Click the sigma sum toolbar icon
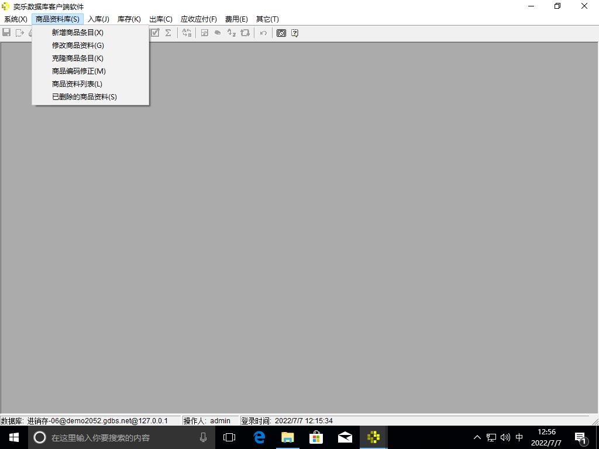Image resolution: width=599 pixels, height=449 pixels. pyautogui.click(x=168, y=33)
